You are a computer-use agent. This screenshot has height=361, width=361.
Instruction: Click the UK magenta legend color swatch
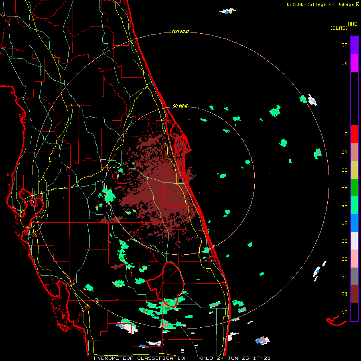point(354,63)
